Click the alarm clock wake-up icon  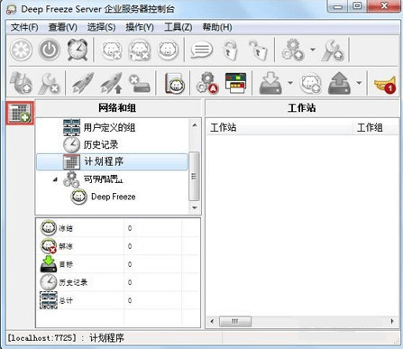[78, 50]
